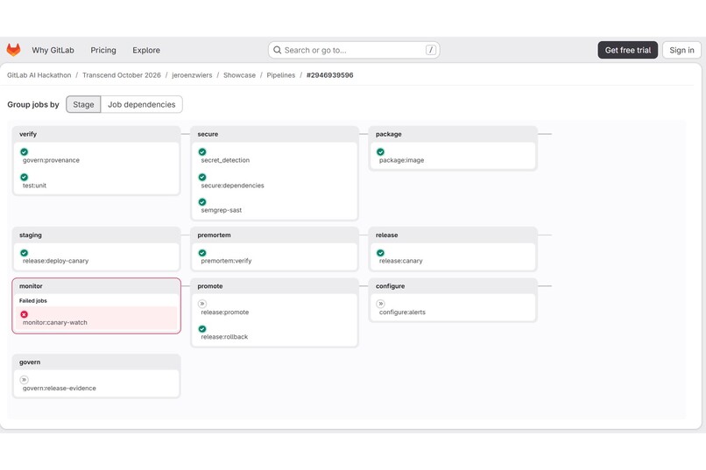The height and width of the screenshot is (470, 706).
Task: Click the passed status icon of secure:dependencies
Action: 202,177
